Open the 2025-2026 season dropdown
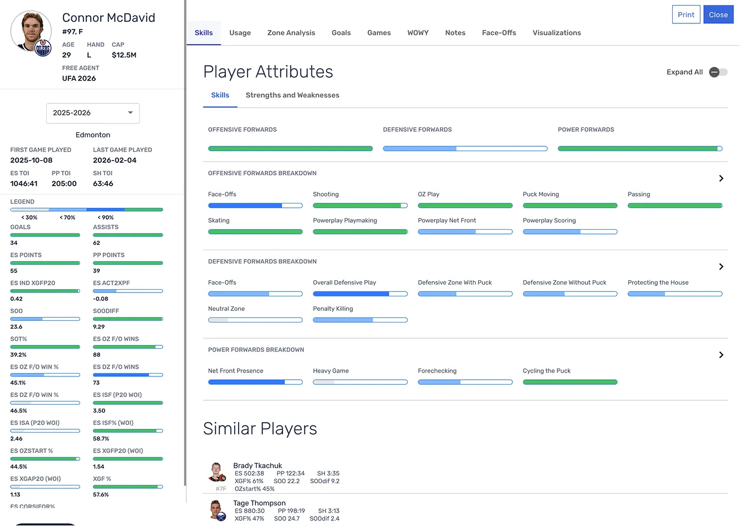The height and width of the screenshot is (526, 740). pos(93,113)
